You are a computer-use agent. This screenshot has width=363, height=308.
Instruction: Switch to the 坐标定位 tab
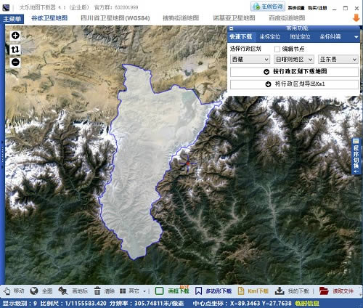pyautogui.click(x=270, y=37)
